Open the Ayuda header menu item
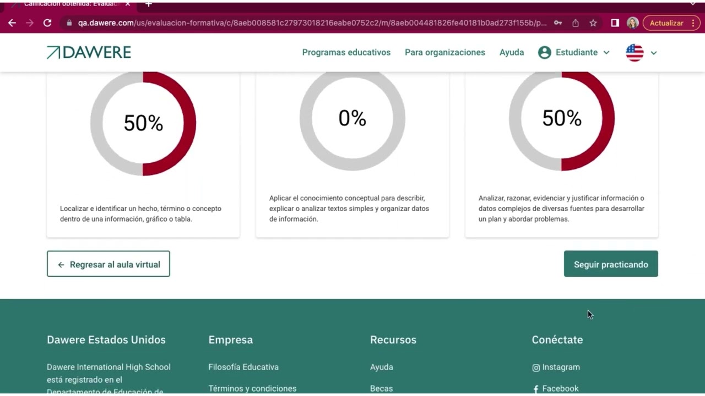Image resolution: width=705 pixels, height=396 pixels. [x=512, y=52]
